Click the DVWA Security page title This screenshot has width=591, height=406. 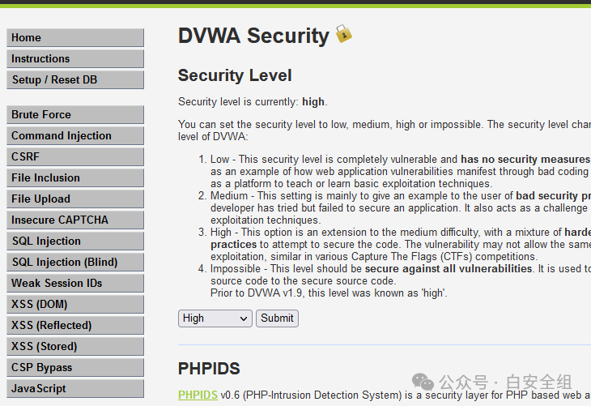(253, 36)
